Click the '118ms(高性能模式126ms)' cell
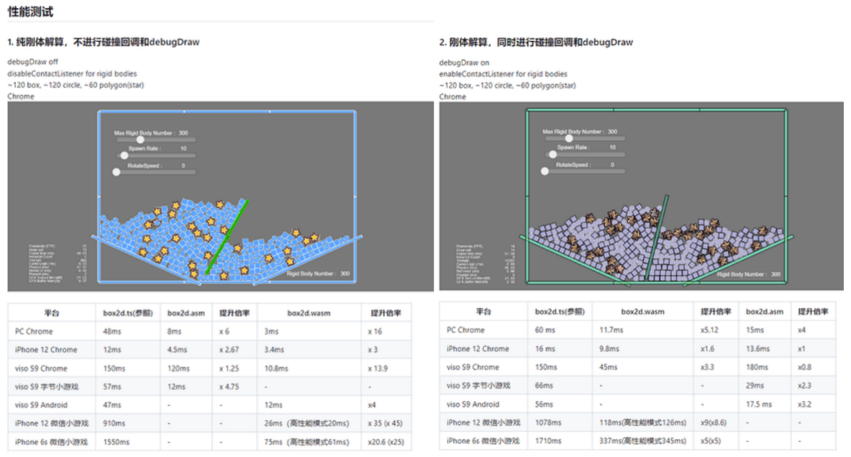Viewport: 851px width, 457px height. point(643,422)
